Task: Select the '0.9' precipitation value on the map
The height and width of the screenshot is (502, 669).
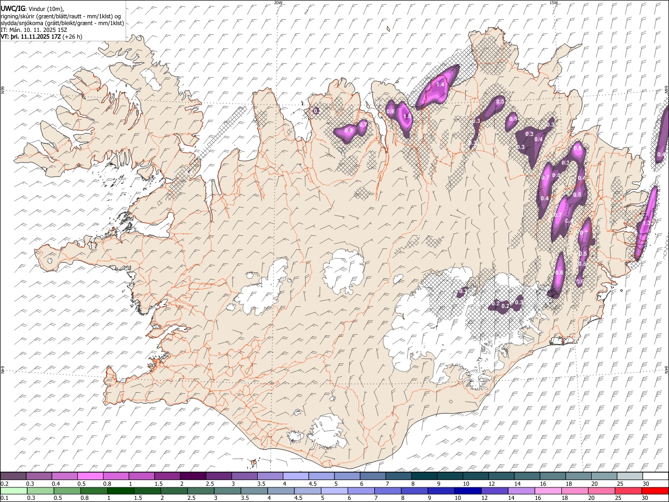Action: (x=349, y=130)
